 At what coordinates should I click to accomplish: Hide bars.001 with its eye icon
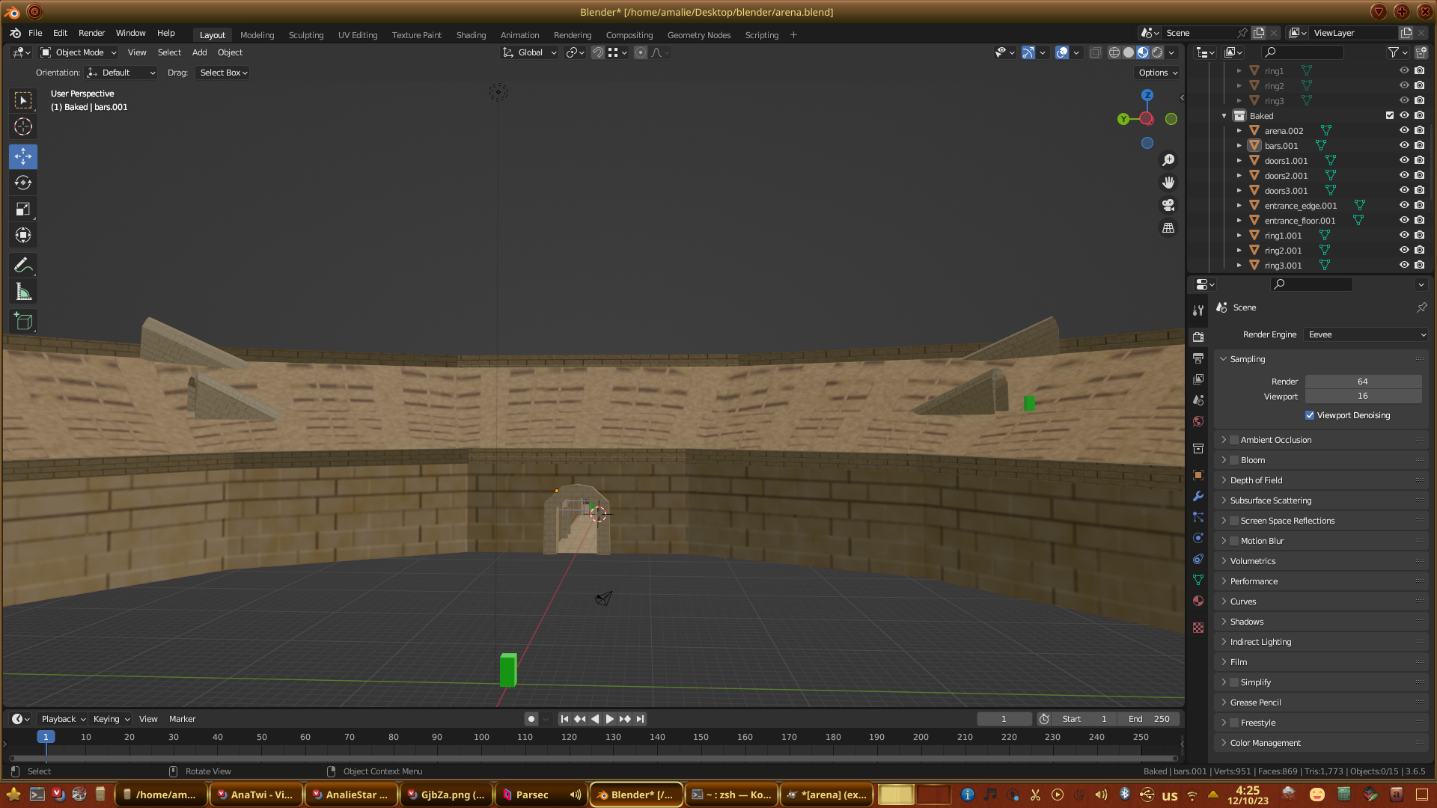1404,145
